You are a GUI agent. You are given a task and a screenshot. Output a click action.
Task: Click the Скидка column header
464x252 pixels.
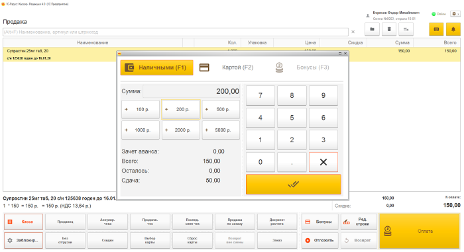coord(343,43)
